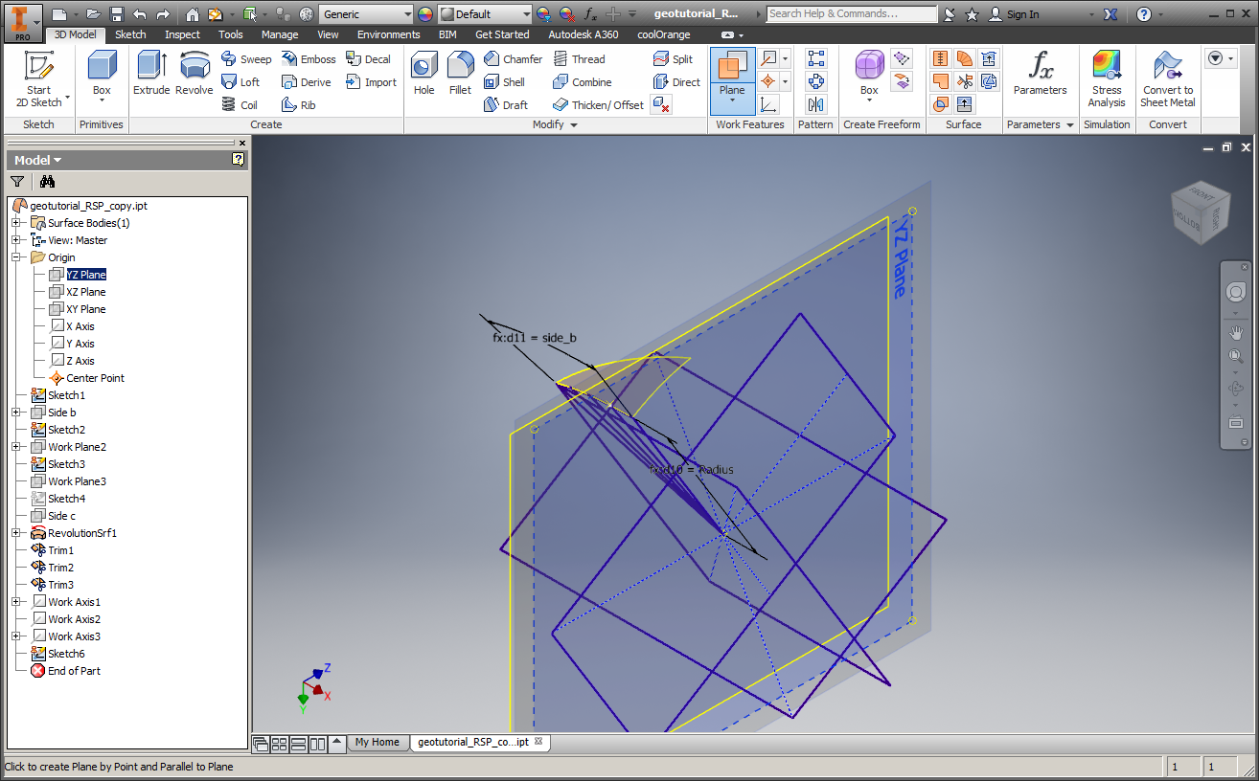The height and width of the screenshot is (781, 1259).
Task: Open the browser help question icon
Action: tap(239, 160)
